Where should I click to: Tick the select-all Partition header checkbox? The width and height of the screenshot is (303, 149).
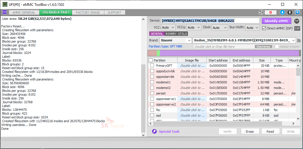(x=151, y=60)
